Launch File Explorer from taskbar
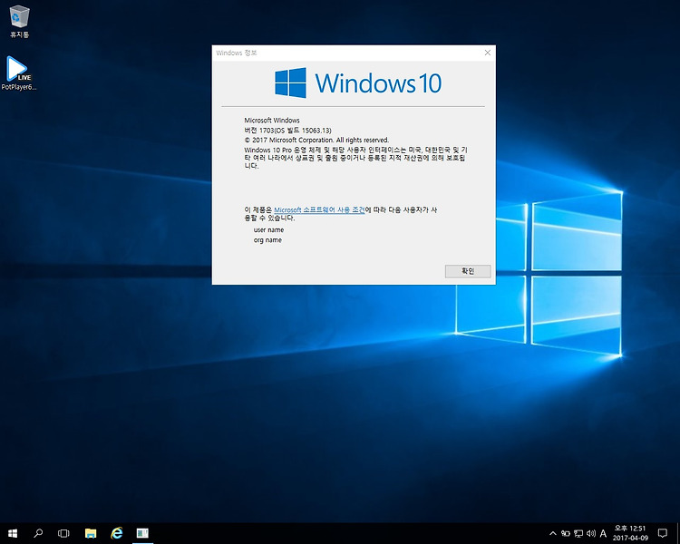This screenshot has width=680, height=544. click(x=90, y=533)
